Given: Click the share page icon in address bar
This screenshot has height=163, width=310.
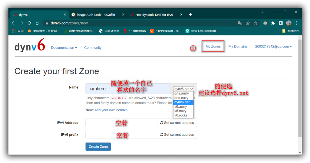Looking at the screenshot, I should [x=248, y=23].
